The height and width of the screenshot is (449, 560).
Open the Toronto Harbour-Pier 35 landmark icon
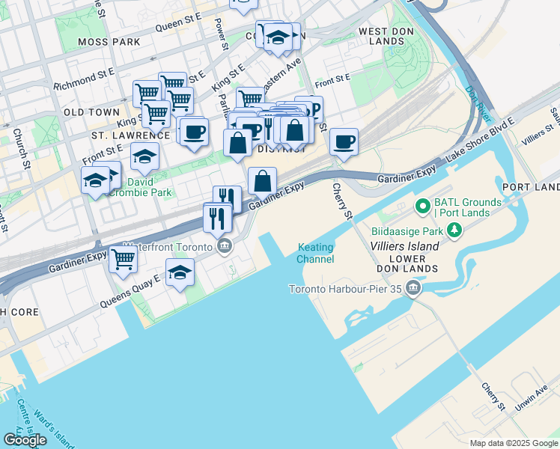pyautogui.click(x=413, y=288)
